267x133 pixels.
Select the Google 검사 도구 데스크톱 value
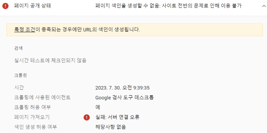(x=124, y=98)
